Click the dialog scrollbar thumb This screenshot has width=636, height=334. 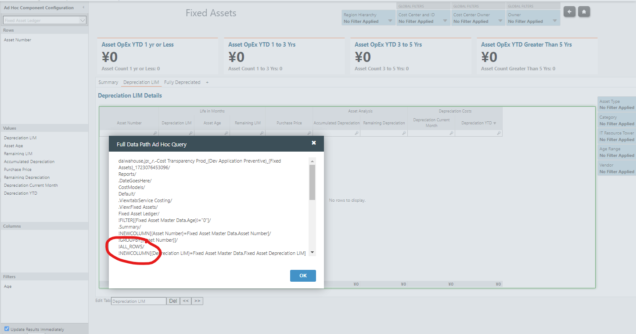(x=312, y=182)
